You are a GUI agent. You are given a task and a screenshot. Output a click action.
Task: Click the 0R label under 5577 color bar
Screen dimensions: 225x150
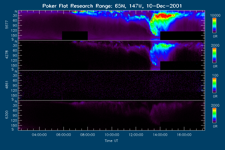tap(215, 36)
